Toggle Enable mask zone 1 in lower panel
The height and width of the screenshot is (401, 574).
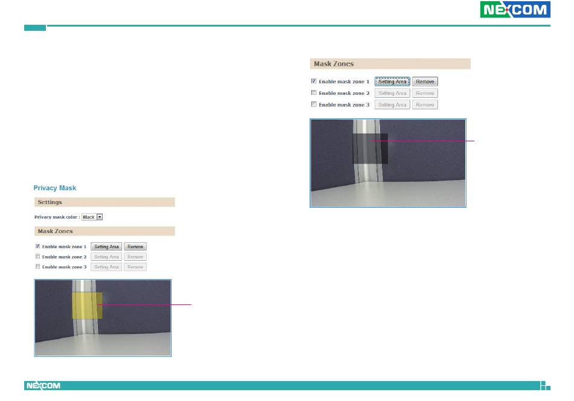pos(37,246)
